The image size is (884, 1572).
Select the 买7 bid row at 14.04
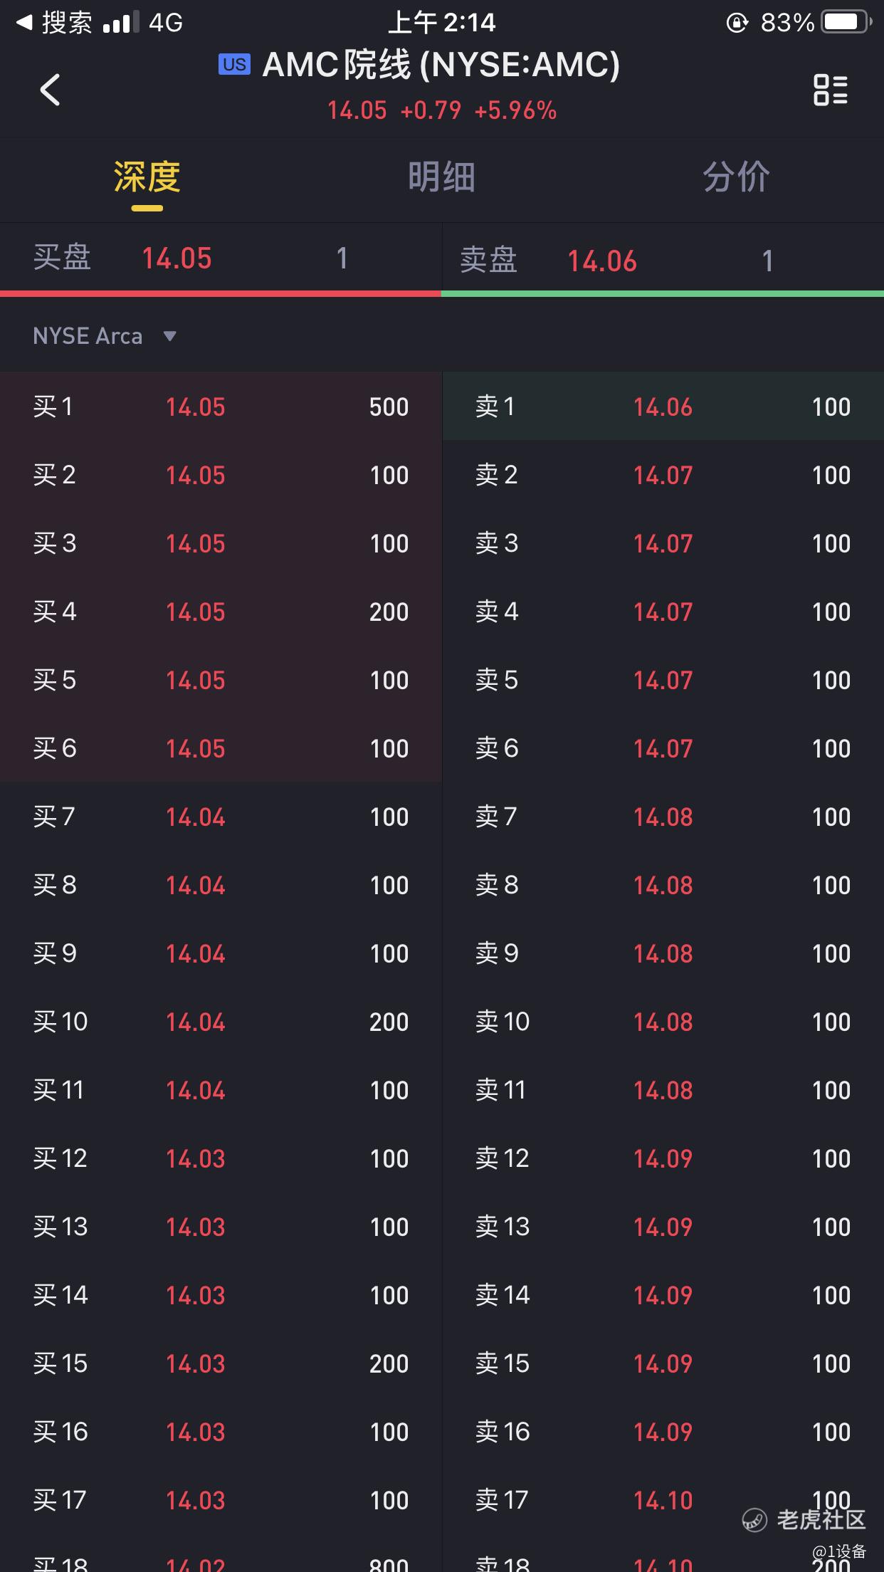click(221, 817)
